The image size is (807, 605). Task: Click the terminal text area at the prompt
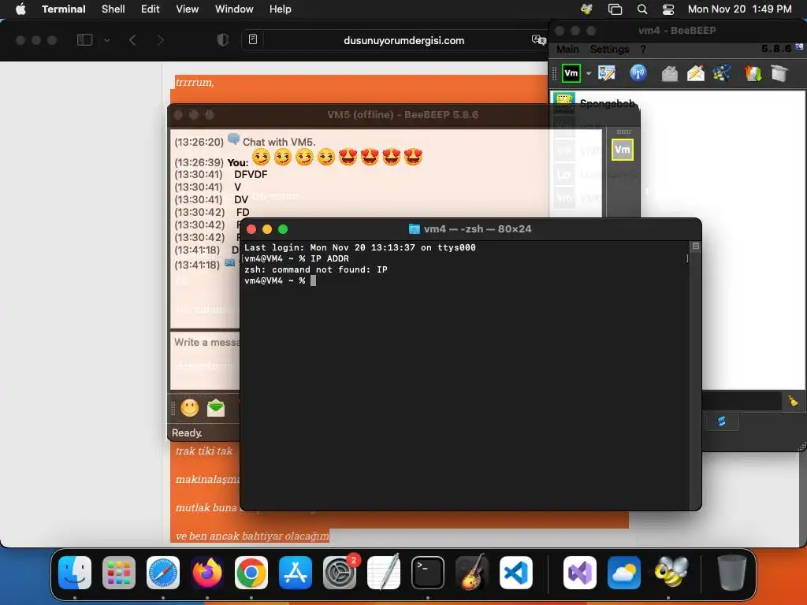314,281
